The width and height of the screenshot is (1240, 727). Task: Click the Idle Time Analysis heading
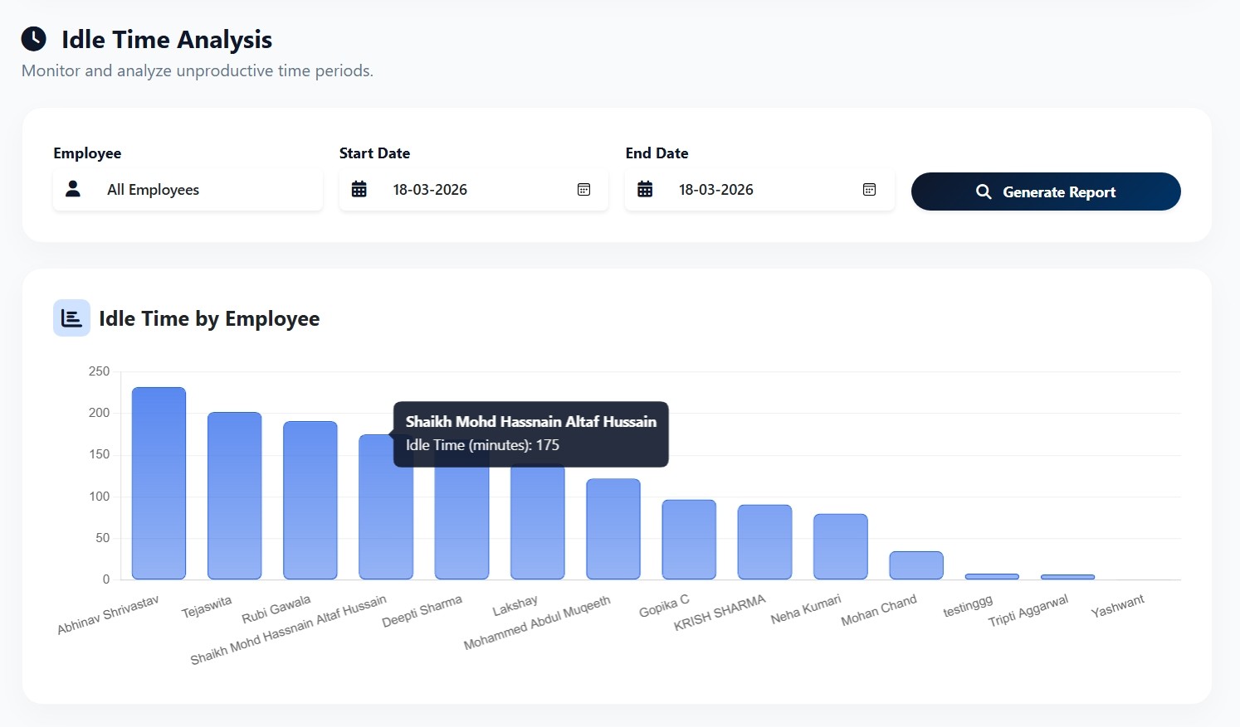tap(165, 39)
